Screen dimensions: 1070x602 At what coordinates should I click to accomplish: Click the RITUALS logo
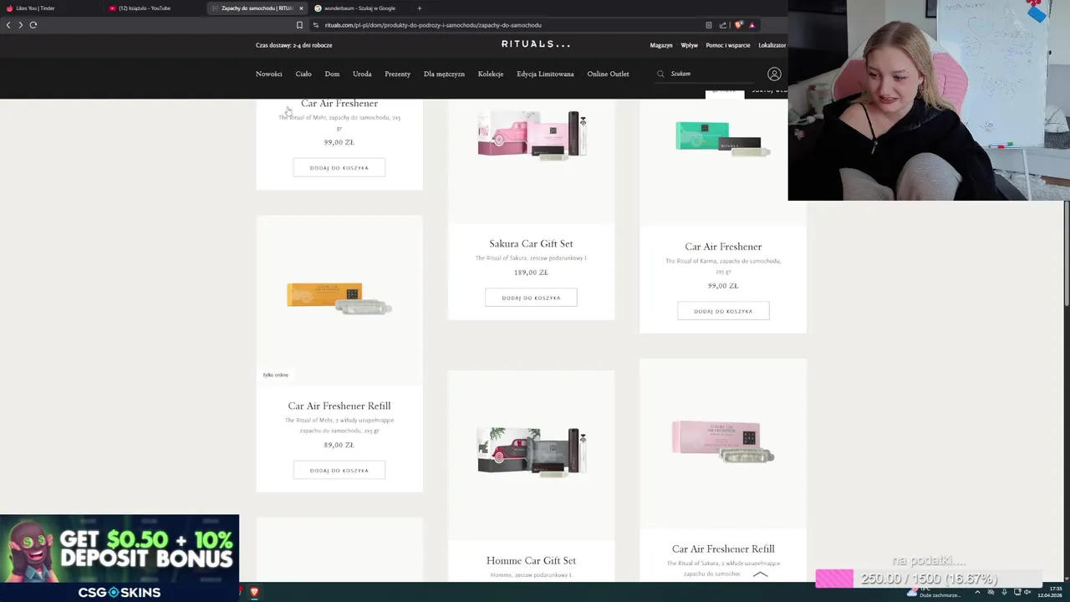coord(536,44)
